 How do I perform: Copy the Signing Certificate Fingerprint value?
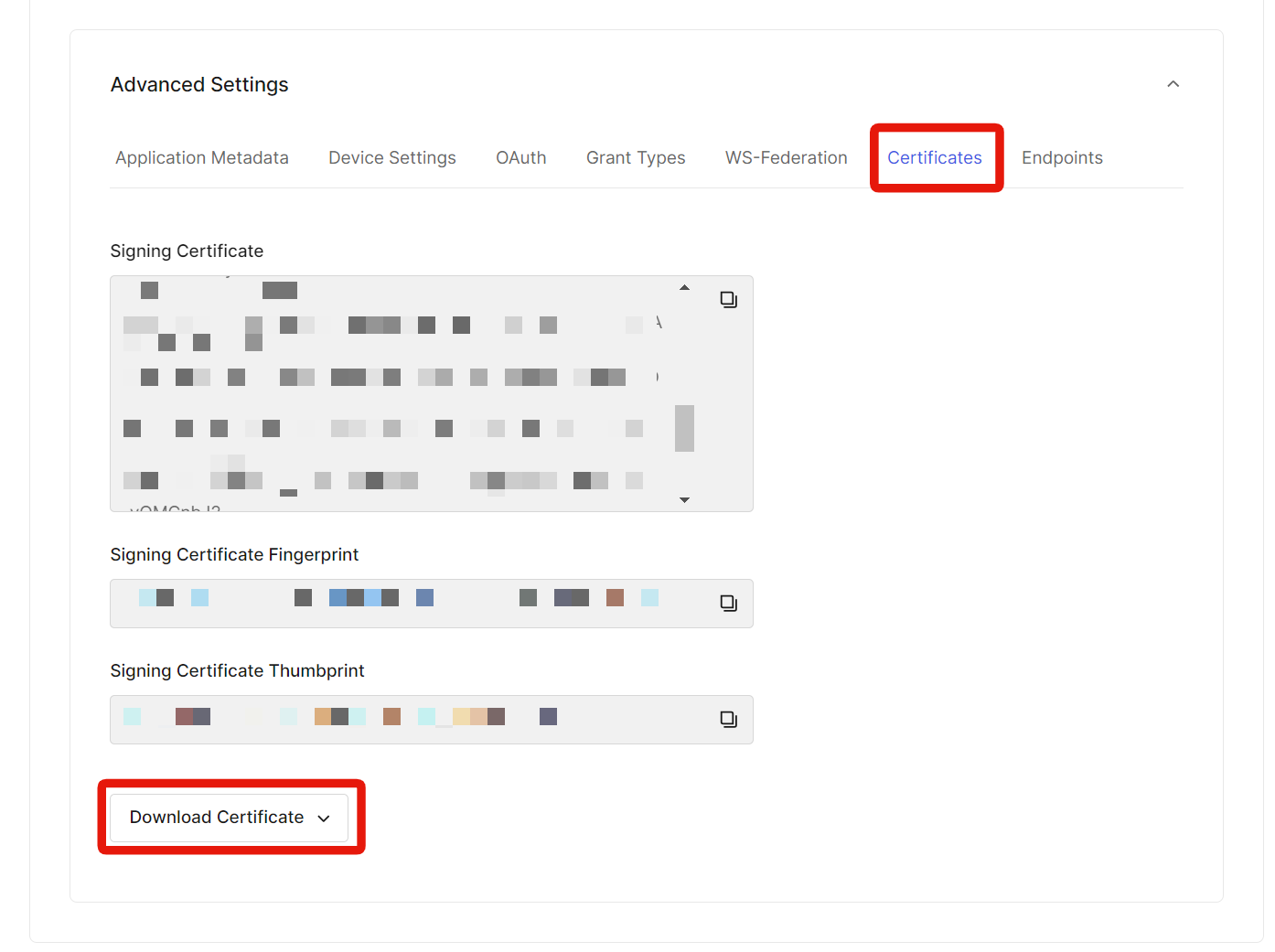coord(728,604)
